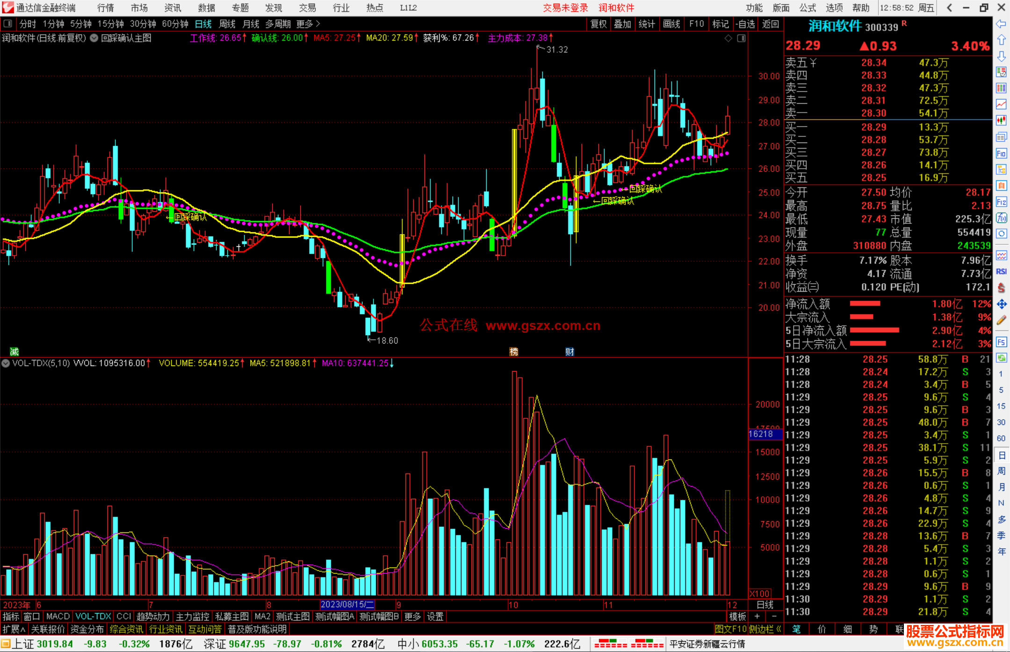Expand the VOL-TDX indicator dropdown arrow

click(6, 363)
